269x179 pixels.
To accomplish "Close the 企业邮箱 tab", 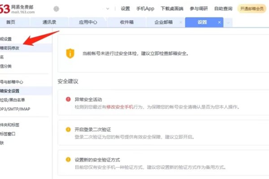I will (181, 22).
